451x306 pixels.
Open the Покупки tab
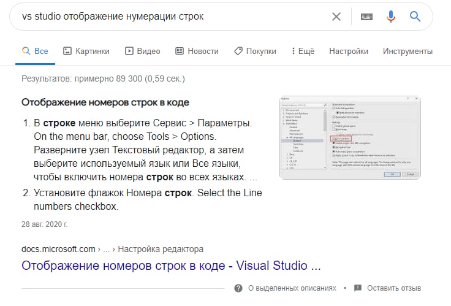pyautogui.click(x=255, y=52)
